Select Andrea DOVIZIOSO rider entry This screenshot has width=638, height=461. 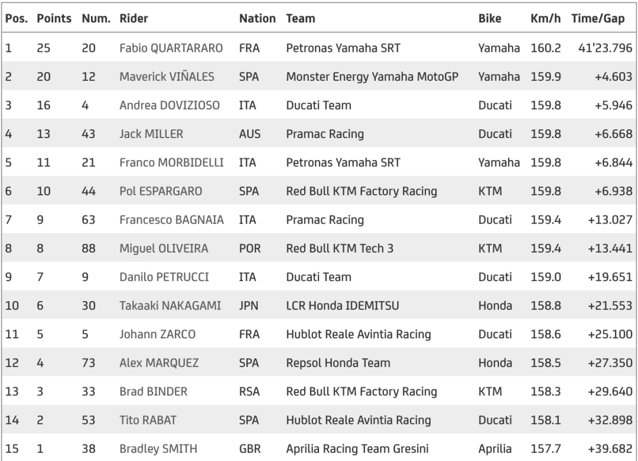[170, 106]
